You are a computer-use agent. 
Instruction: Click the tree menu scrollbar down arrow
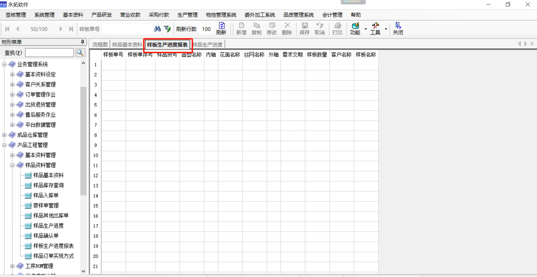click(x=83, y=271)
